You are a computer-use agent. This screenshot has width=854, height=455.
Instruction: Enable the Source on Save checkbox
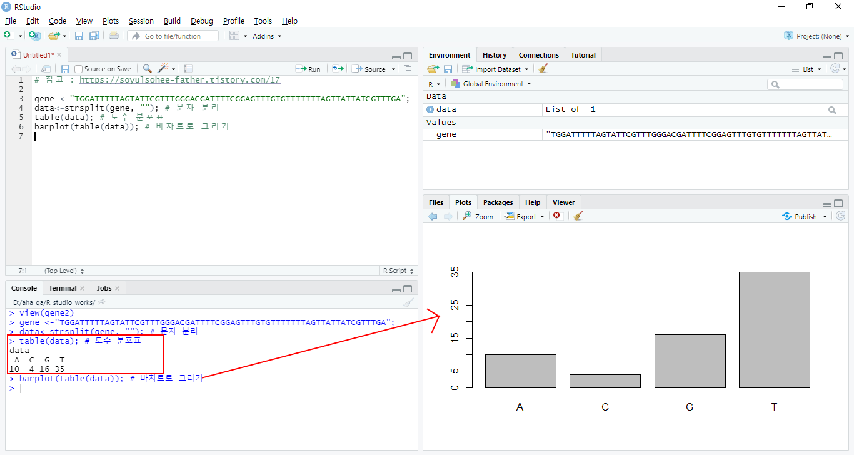coord(79,69)
